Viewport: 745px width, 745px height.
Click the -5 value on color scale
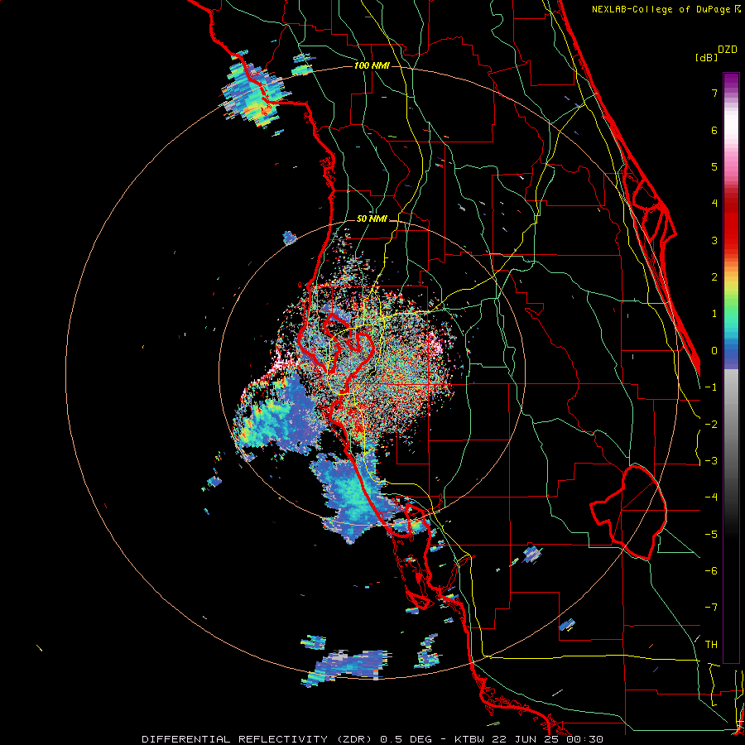[x=711, y=535]
